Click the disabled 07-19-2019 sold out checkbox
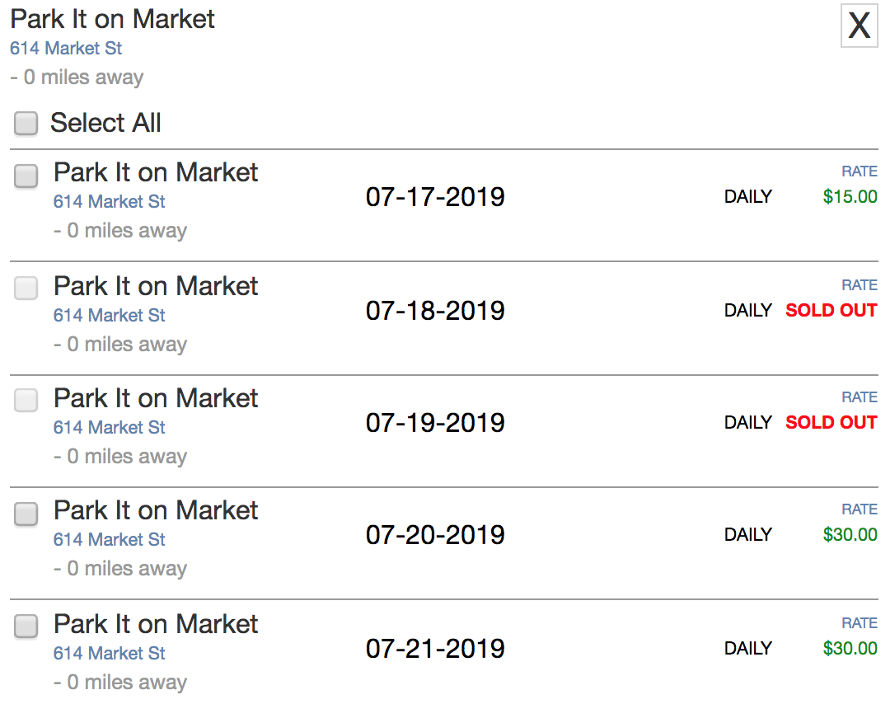This screenshot has width=890, height=704. pos(26,401)
